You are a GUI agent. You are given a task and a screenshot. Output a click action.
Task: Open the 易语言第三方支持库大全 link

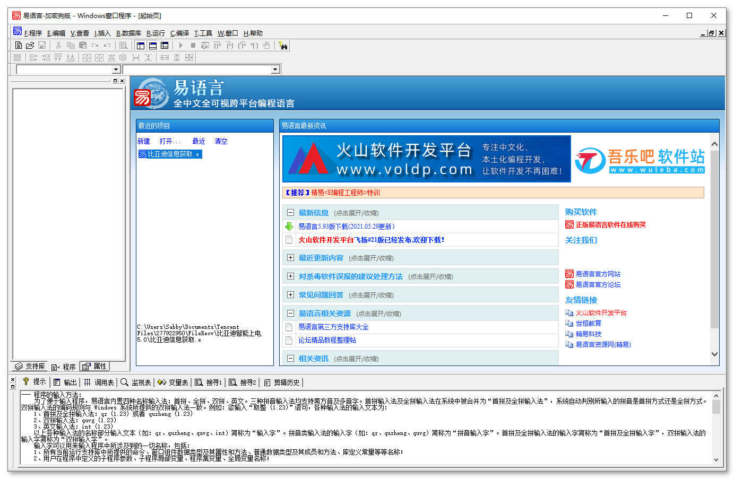tap(333, 327)
